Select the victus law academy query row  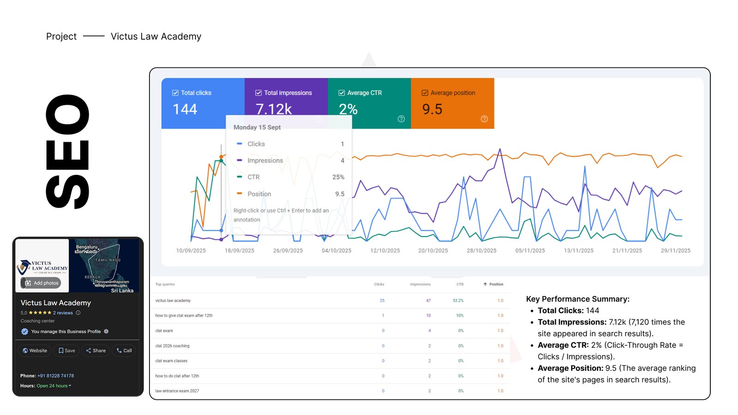[x=173, y=301]
